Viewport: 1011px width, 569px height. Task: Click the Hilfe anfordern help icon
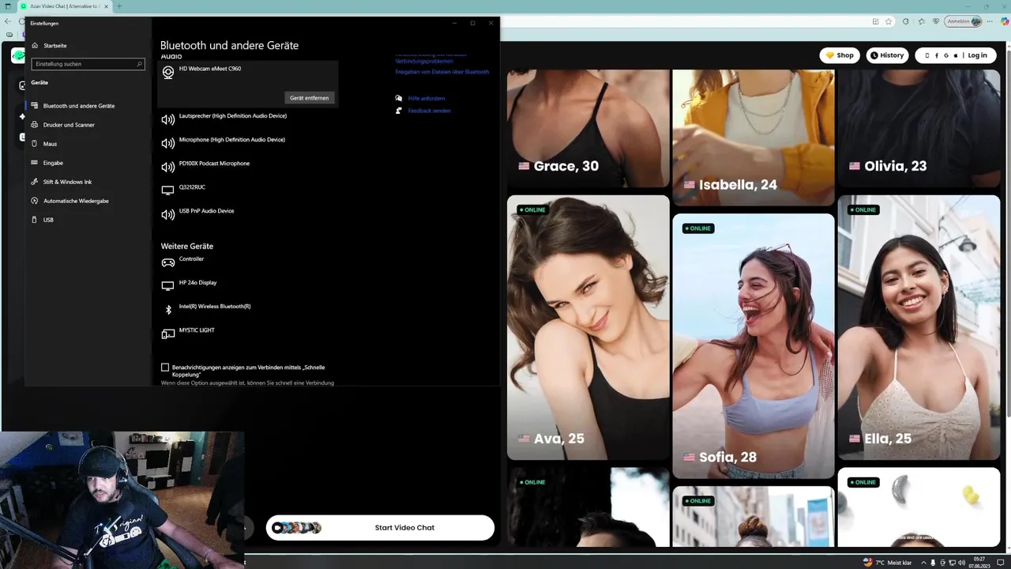click(399, 99)
